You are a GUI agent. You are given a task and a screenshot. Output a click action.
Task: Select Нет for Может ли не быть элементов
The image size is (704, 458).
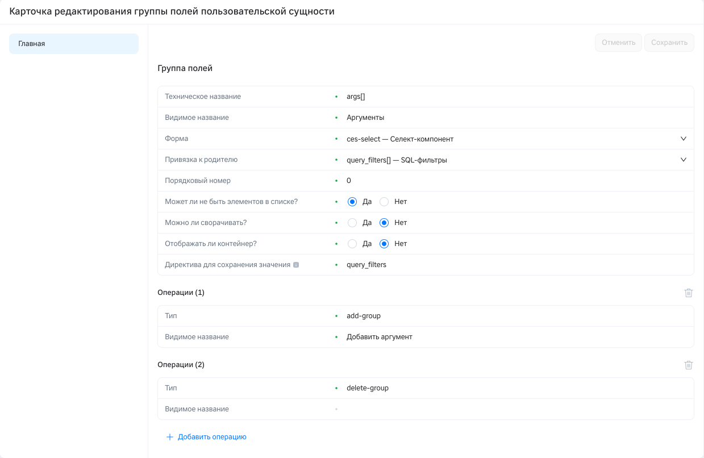pos(384,202)
